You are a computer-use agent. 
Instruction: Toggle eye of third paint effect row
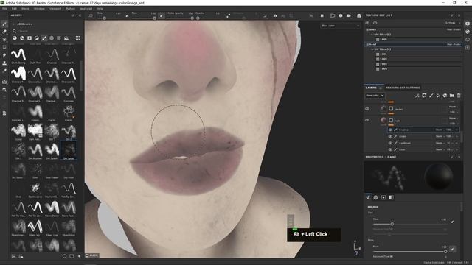390,143
